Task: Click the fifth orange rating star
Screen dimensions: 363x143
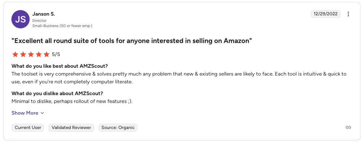Action: [47, 54]
